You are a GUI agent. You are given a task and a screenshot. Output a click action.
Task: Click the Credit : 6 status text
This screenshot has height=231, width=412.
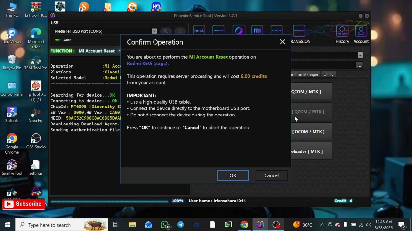coord(343,201)
